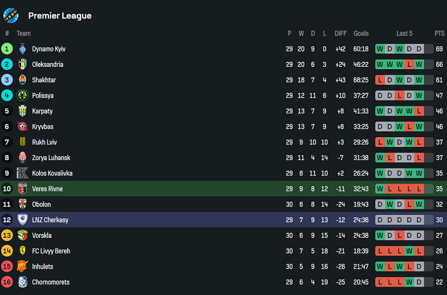This screenshot has width=447, height=295.
Task: Click the Premier League logo icon
Action: [11, 15]
